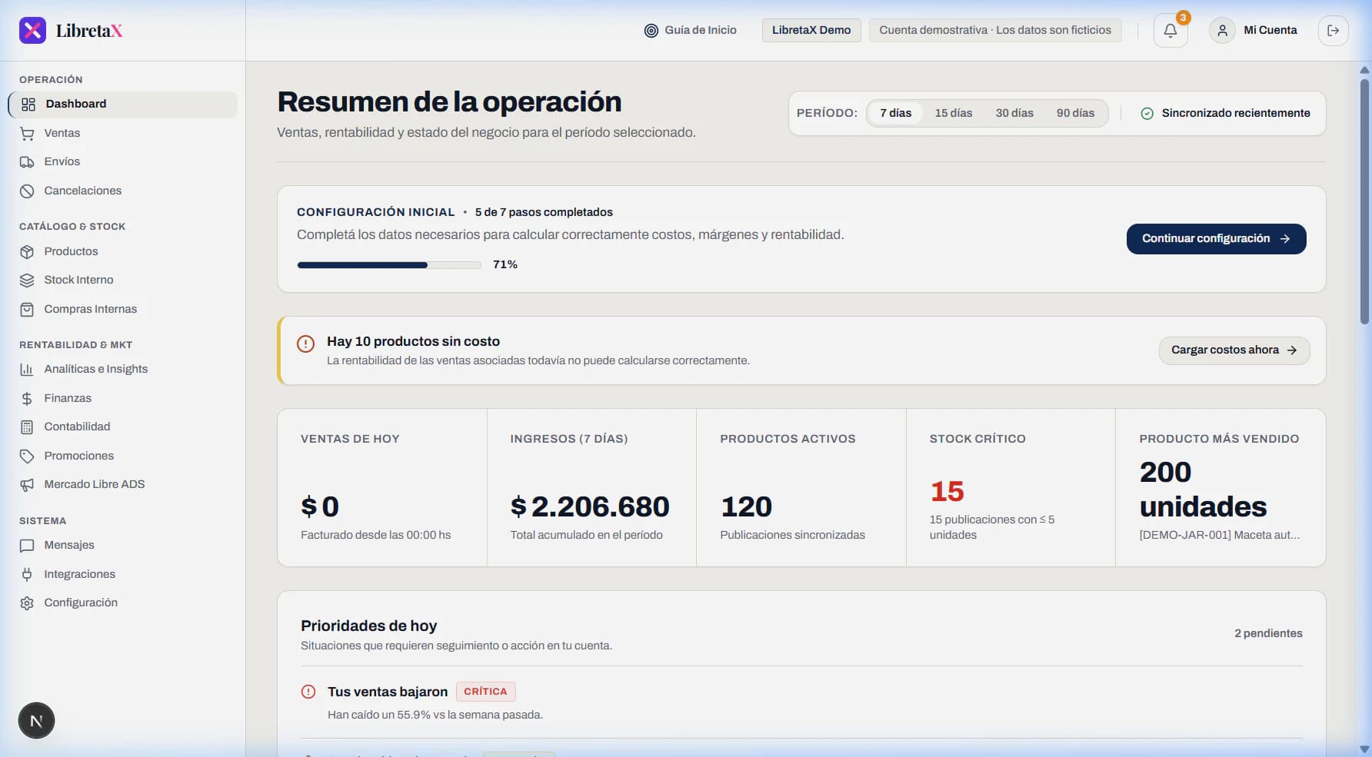Viewport: 1372px width, 757px height.
Task: Open Ventas in the sidebar
Action: tap(123, 134)
